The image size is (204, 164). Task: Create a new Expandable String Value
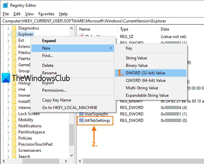tap(151, 95)
